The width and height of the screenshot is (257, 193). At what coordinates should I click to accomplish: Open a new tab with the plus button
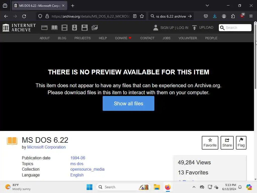pos(73,6)
